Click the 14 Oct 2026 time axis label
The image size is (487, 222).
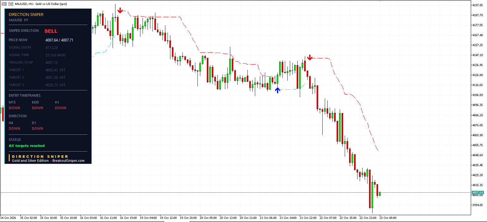click(8, 218)
